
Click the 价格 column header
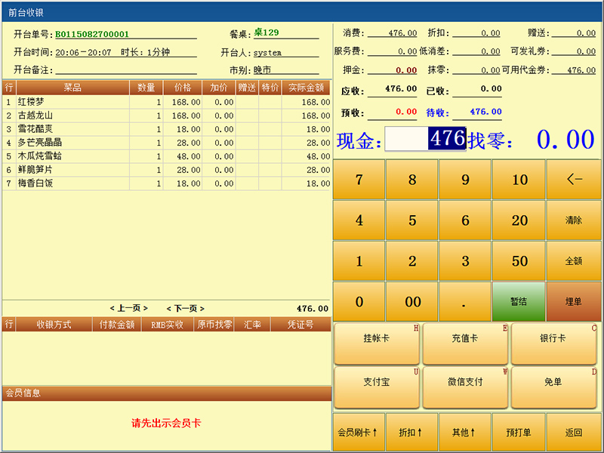(183, 88)
